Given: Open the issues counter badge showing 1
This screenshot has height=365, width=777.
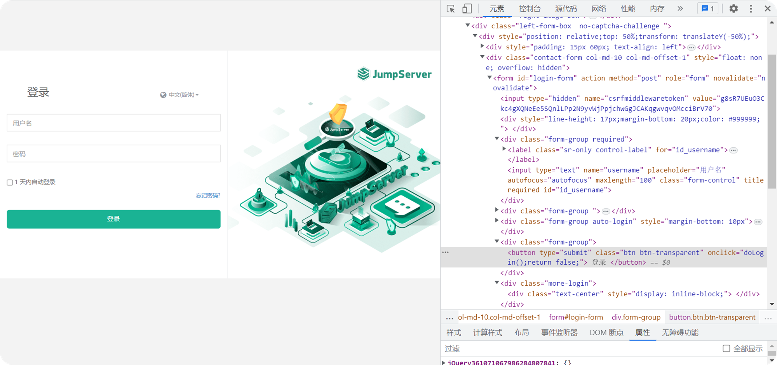Looking at the screenshot, I should 708,9.
